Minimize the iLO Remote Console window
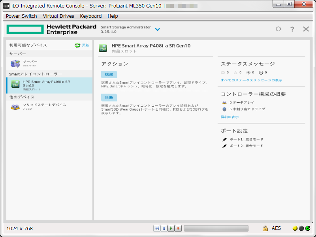 coord(278,4)
